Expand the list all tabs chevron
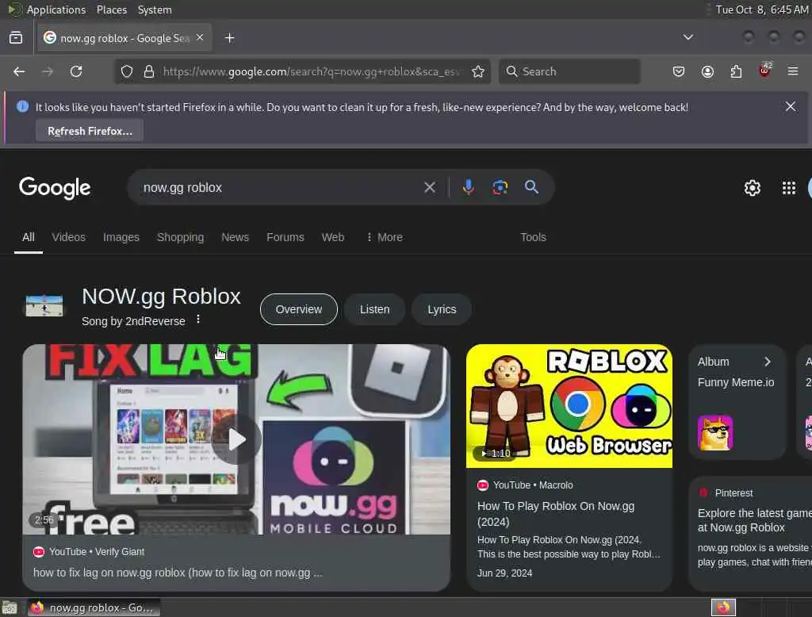Screen dimensions: 812x617 (688, 37)
